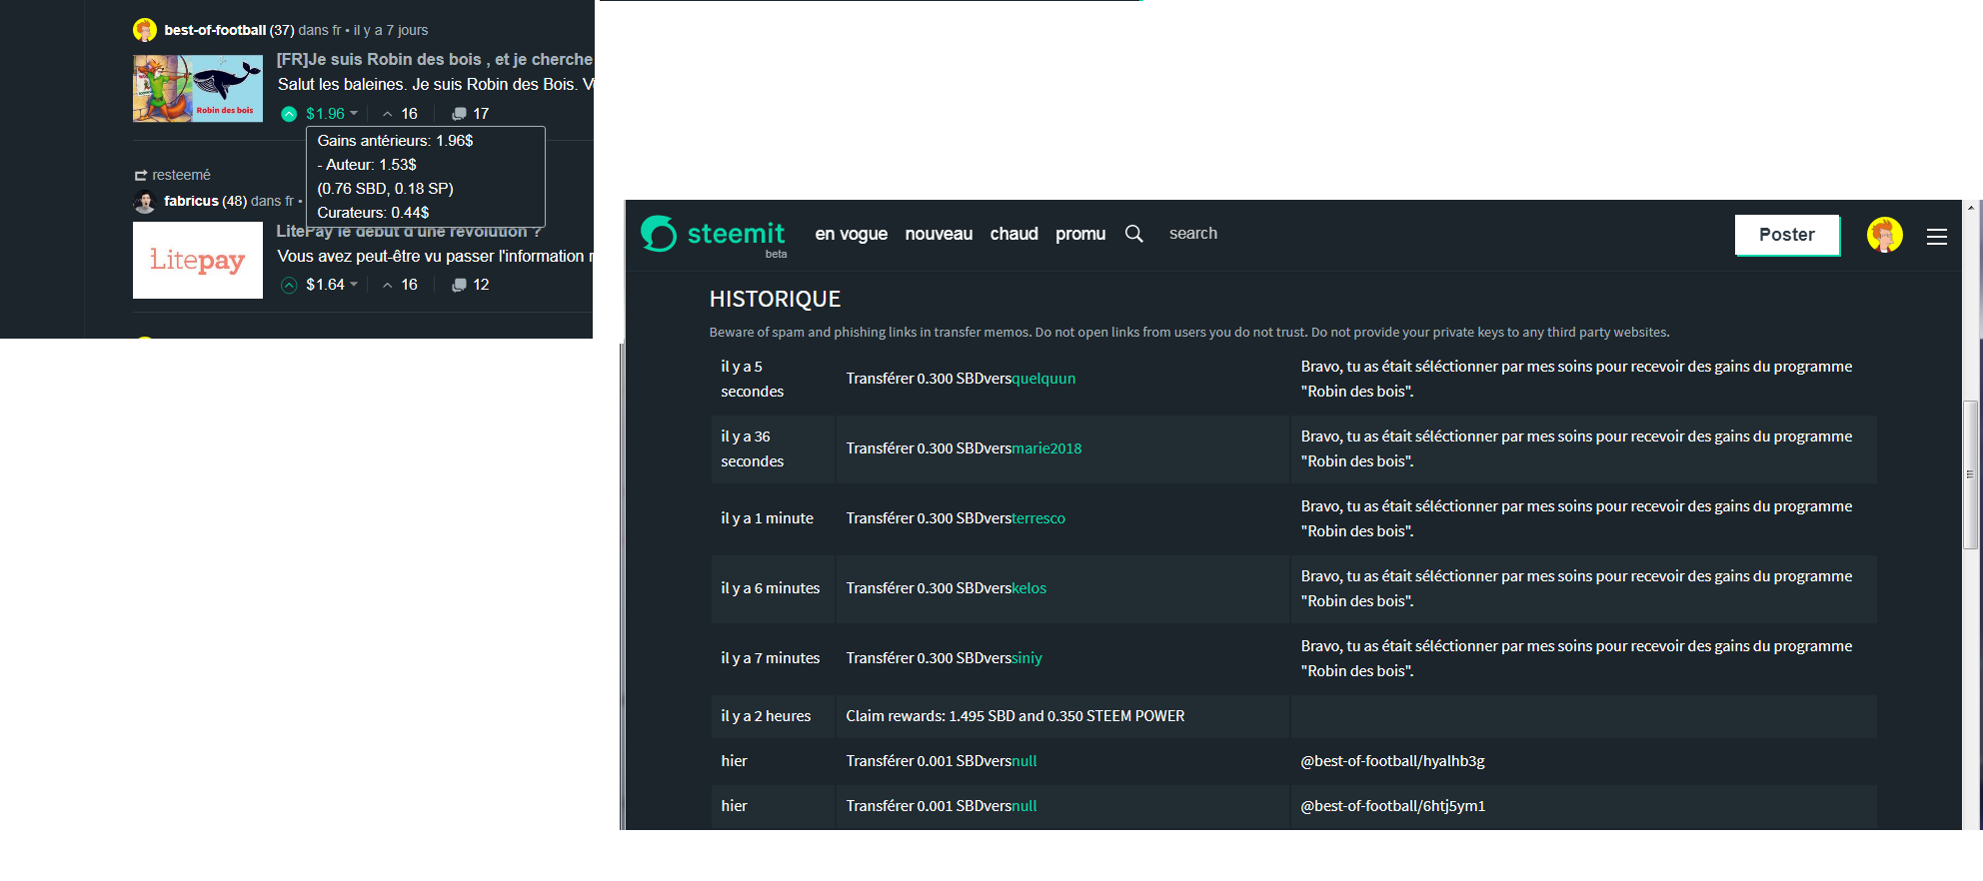Go to the 'chaud' tab
Image resolution: width=1983 pixels, height=881 pixels.
pyautogui.click(x=1013, y=234)
